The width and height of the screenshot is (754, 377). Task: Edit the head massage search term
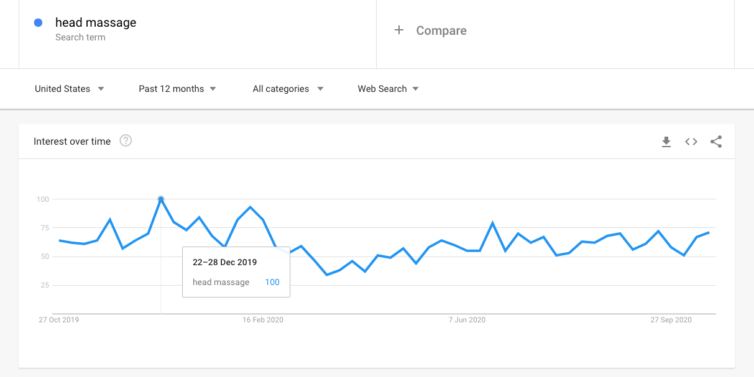tap(96, 23)
